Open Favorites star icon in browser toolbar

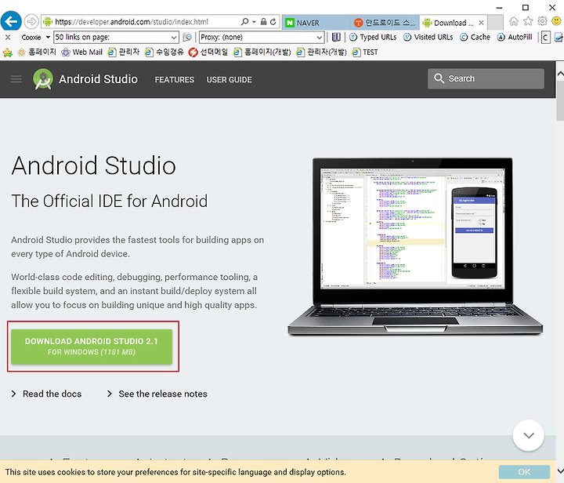tap(528, 22)
